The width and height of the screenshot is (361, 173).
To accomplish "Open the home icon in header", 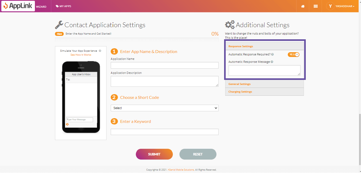I will point(303,6).
